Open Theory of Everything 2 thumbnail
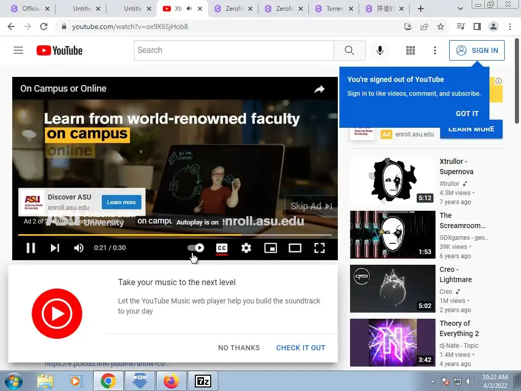The image size is (521, 391). [x=392, y=343]
